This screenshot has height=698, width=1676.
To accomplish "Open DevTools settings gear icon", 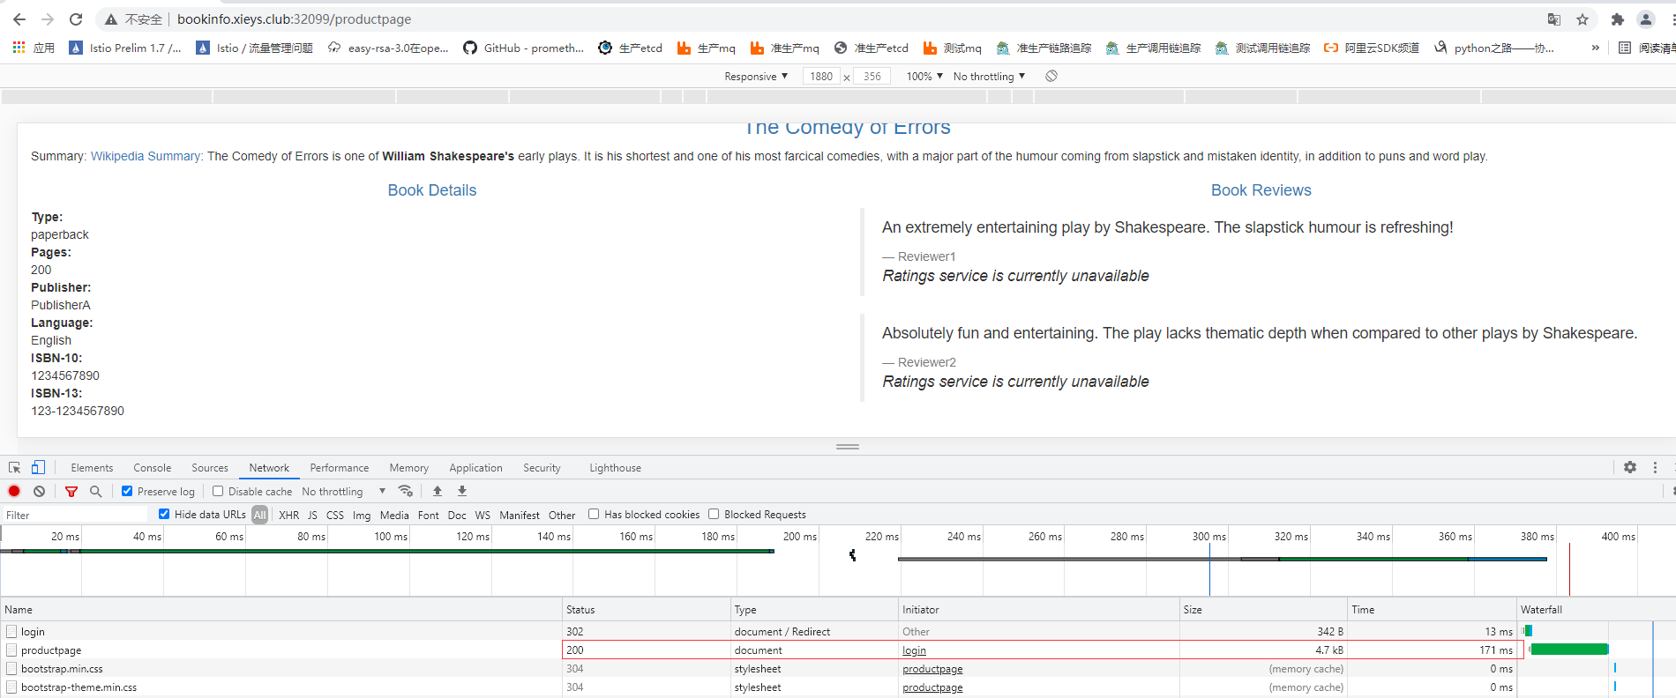I will click(1629, 468).
